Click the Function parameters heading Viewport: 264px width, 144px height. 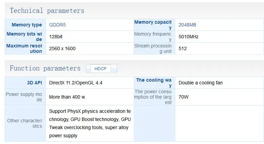45,68
